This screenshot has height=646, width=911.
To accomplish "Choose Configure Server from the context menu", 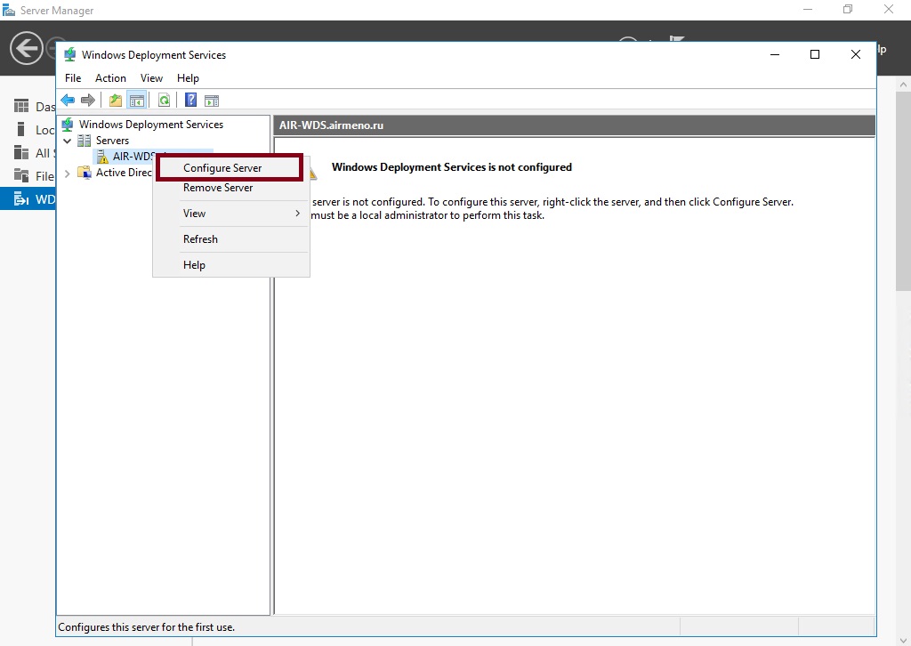I will [222, 168].
